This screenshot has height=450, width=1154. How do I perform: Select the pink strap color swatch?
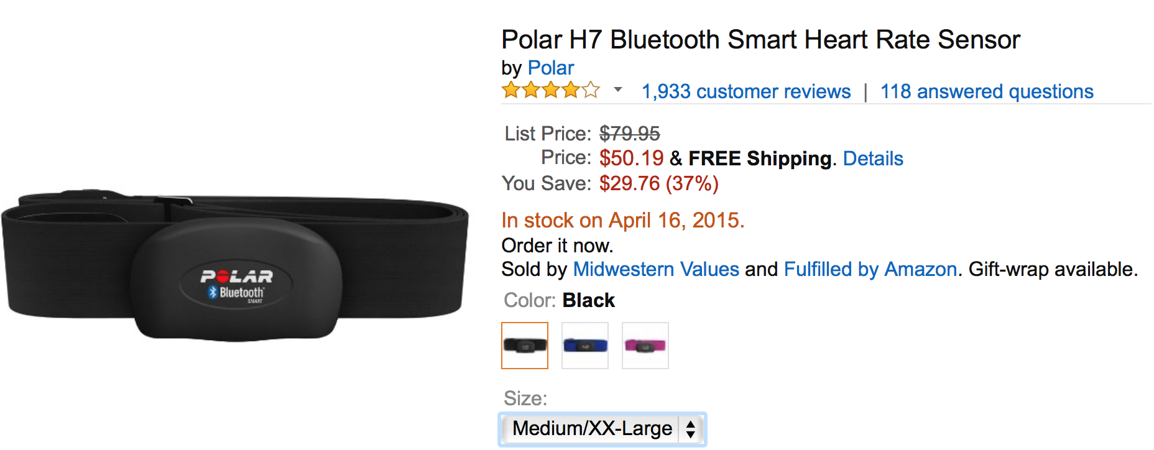[x=645, y=346]
